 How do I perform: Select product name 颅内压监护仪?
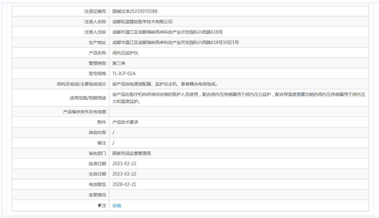(125, 53)
